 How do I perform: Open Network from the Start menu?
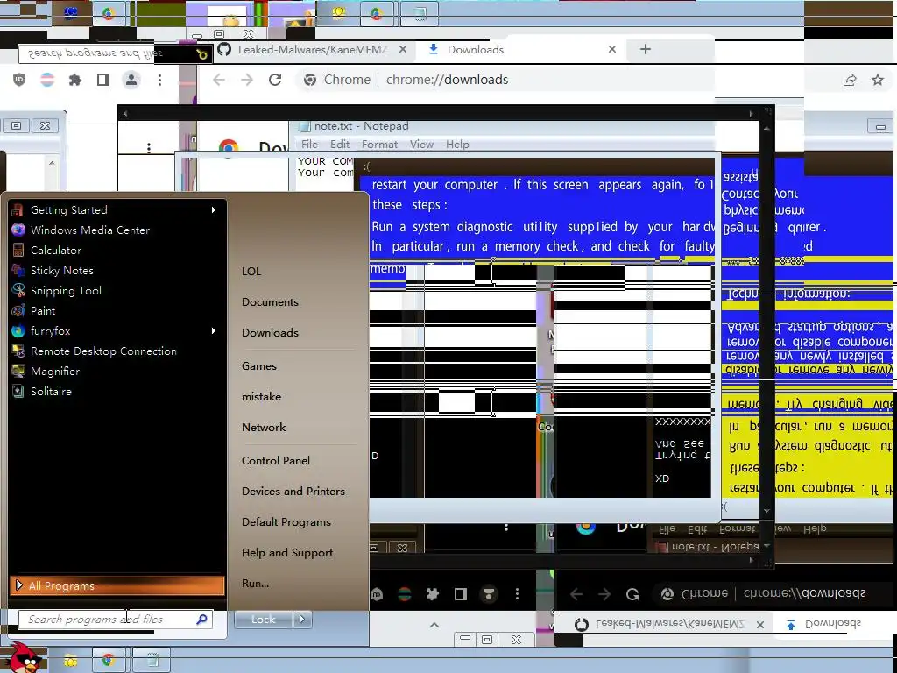tap(264, 427)
